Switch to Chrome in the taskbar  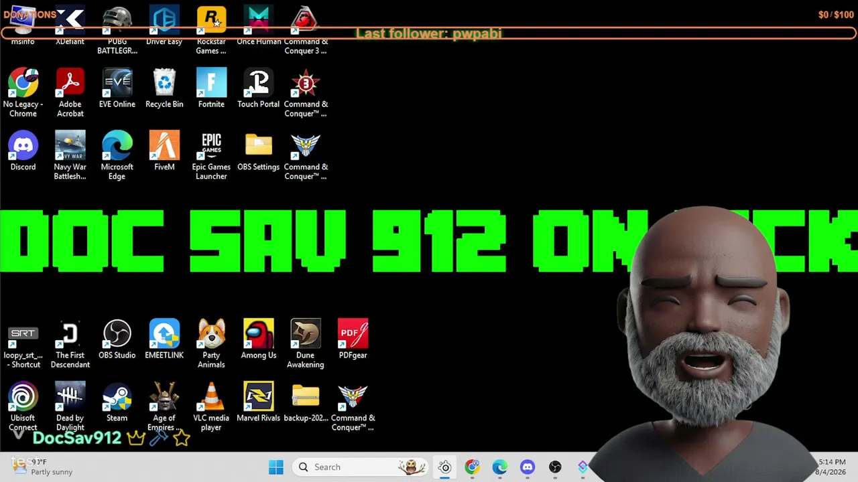click(x=473, y=467)
